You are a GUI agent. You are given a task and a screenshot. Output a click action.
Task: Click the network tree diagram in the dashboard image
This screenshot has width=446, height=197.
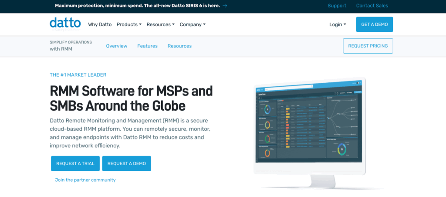[x=344, y=115]
